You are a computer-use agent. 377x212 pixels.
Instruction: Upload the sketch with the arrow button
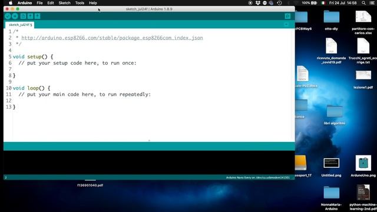pos(15,16)
